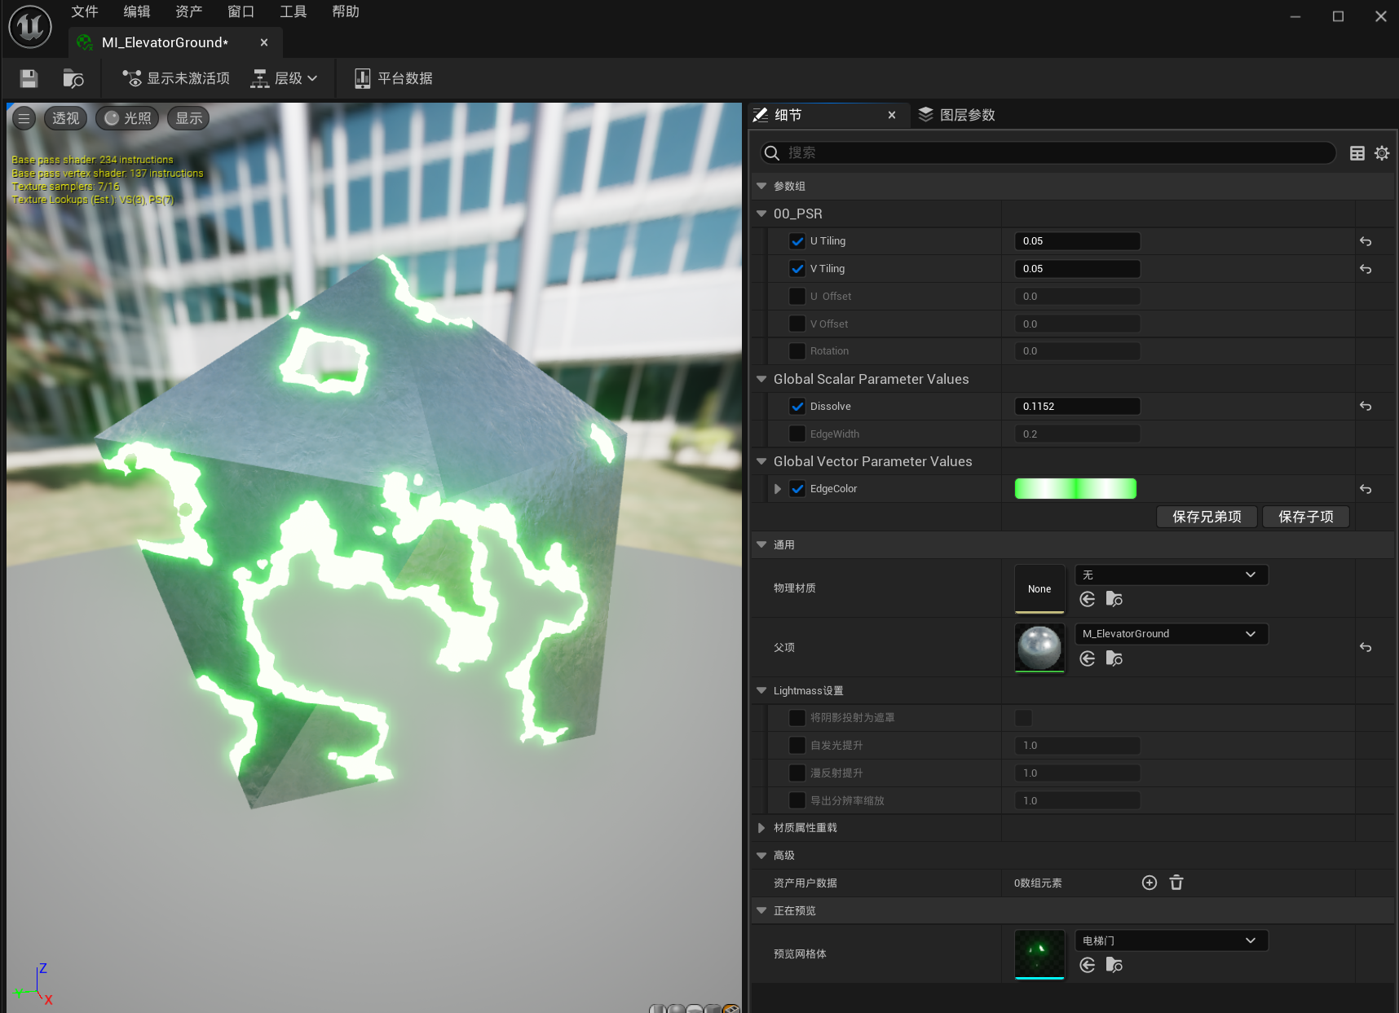Viewport: 1399px width, 1013px height.
Task: Open the 文件 menu
Action: (85, 11)
